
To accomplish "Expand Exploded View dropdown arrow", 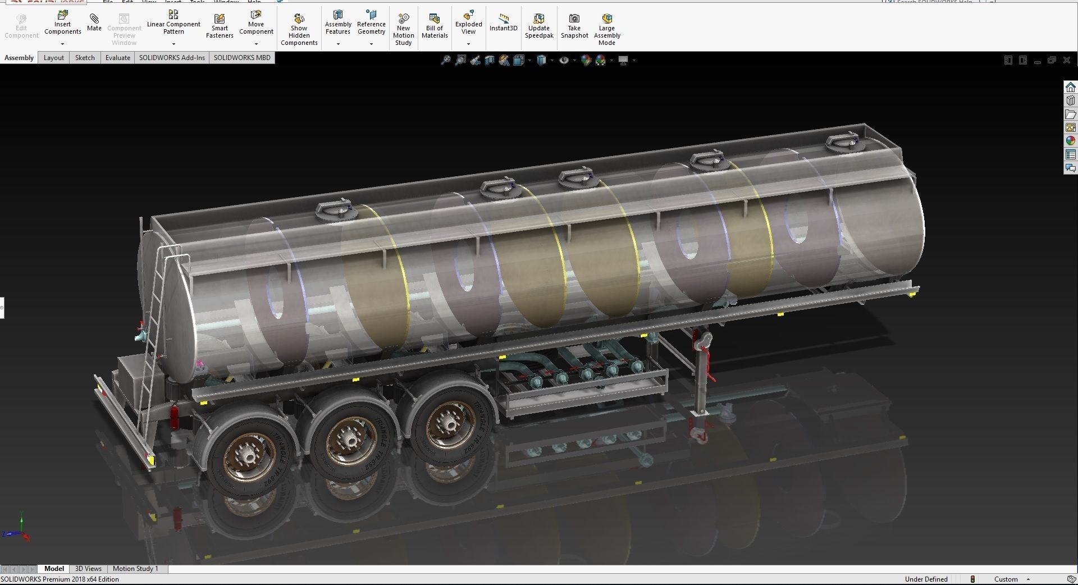I will (x=468, y=44).
